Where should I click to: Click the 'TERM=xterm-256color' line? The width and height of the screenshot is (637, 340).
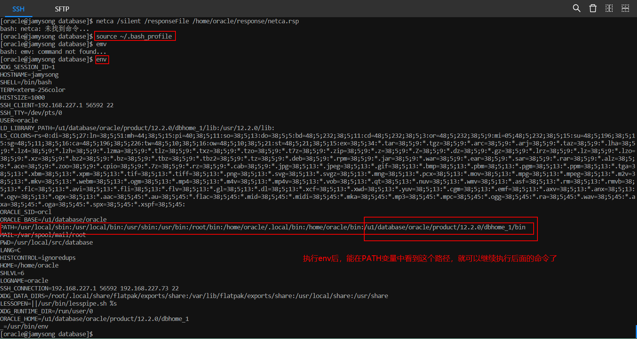33,90
